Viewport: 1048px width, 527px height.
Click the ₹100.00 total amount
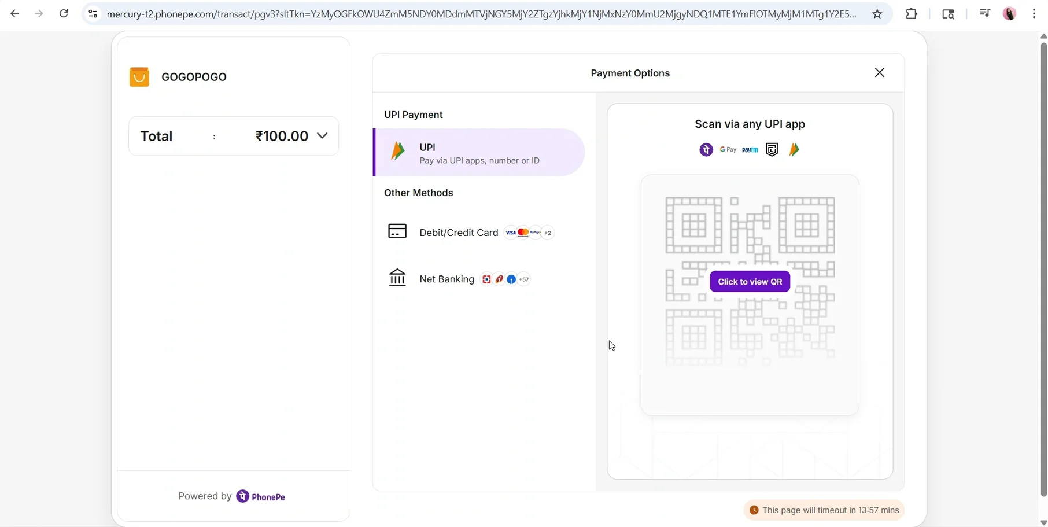[282, 136]
